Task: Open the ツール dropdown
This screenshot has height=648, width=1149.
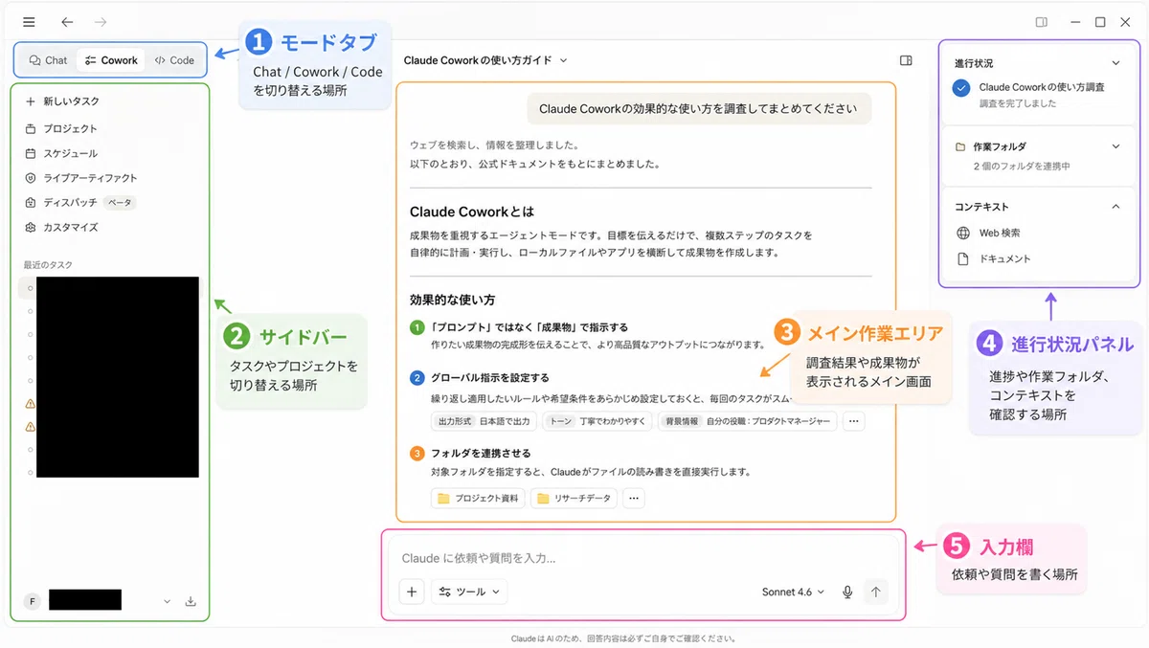Action: [x=469, y=592]
